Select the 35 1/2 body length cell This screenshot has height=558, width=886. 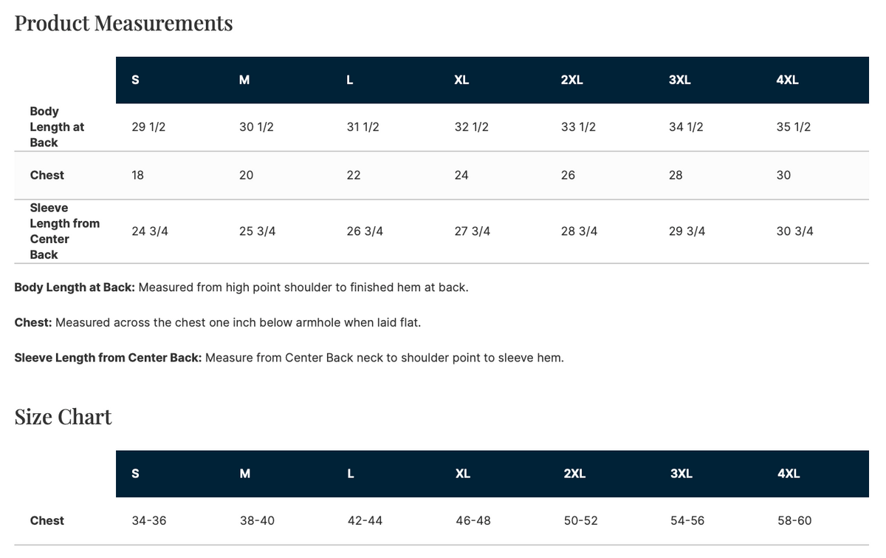pos(794,127)
